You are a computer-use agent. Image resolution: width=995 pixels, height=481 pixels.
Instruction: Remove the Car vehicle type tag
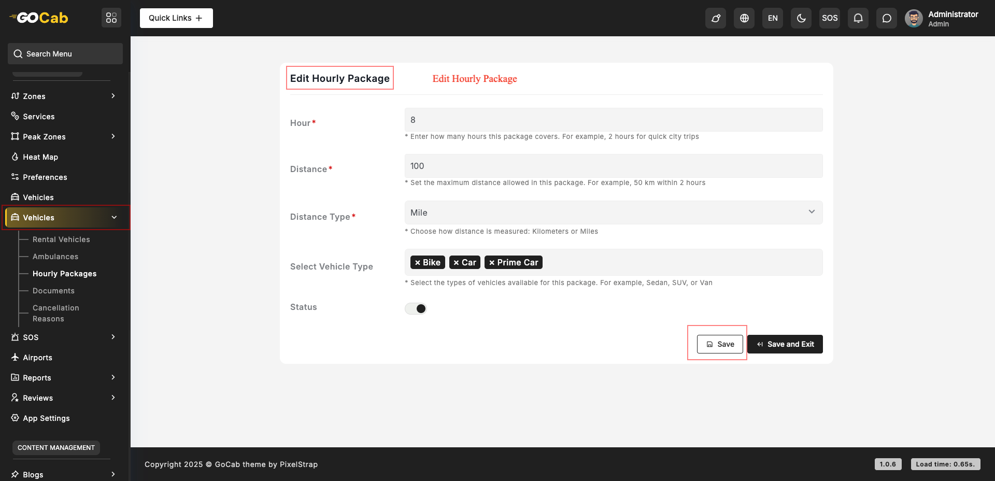(456, 263)
